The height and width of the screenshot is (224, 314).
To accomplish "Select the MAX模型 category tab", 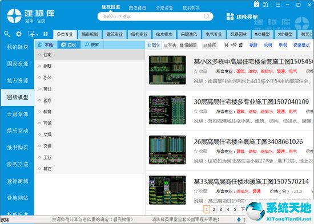I will tap(263, 34).
